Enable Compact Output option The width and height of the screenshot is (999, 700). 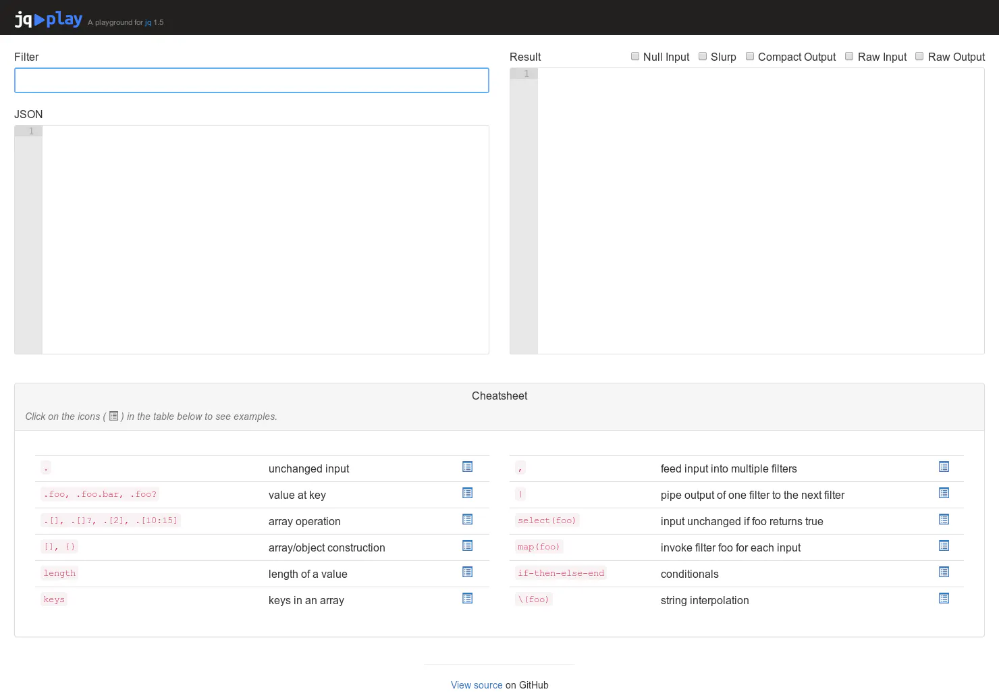click(750, 56)
